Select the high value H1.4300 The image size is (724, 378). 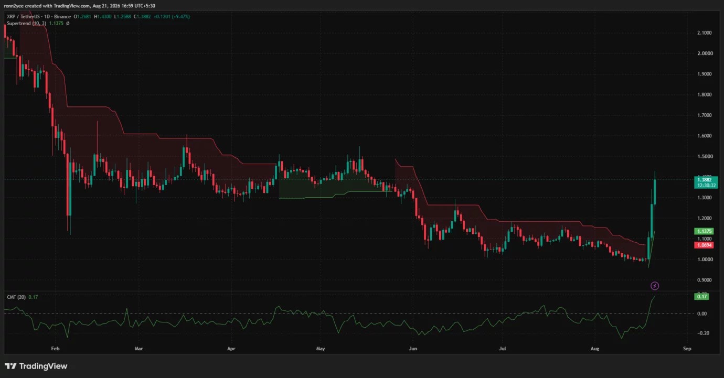pyautogui.click(x=102, y=16)
